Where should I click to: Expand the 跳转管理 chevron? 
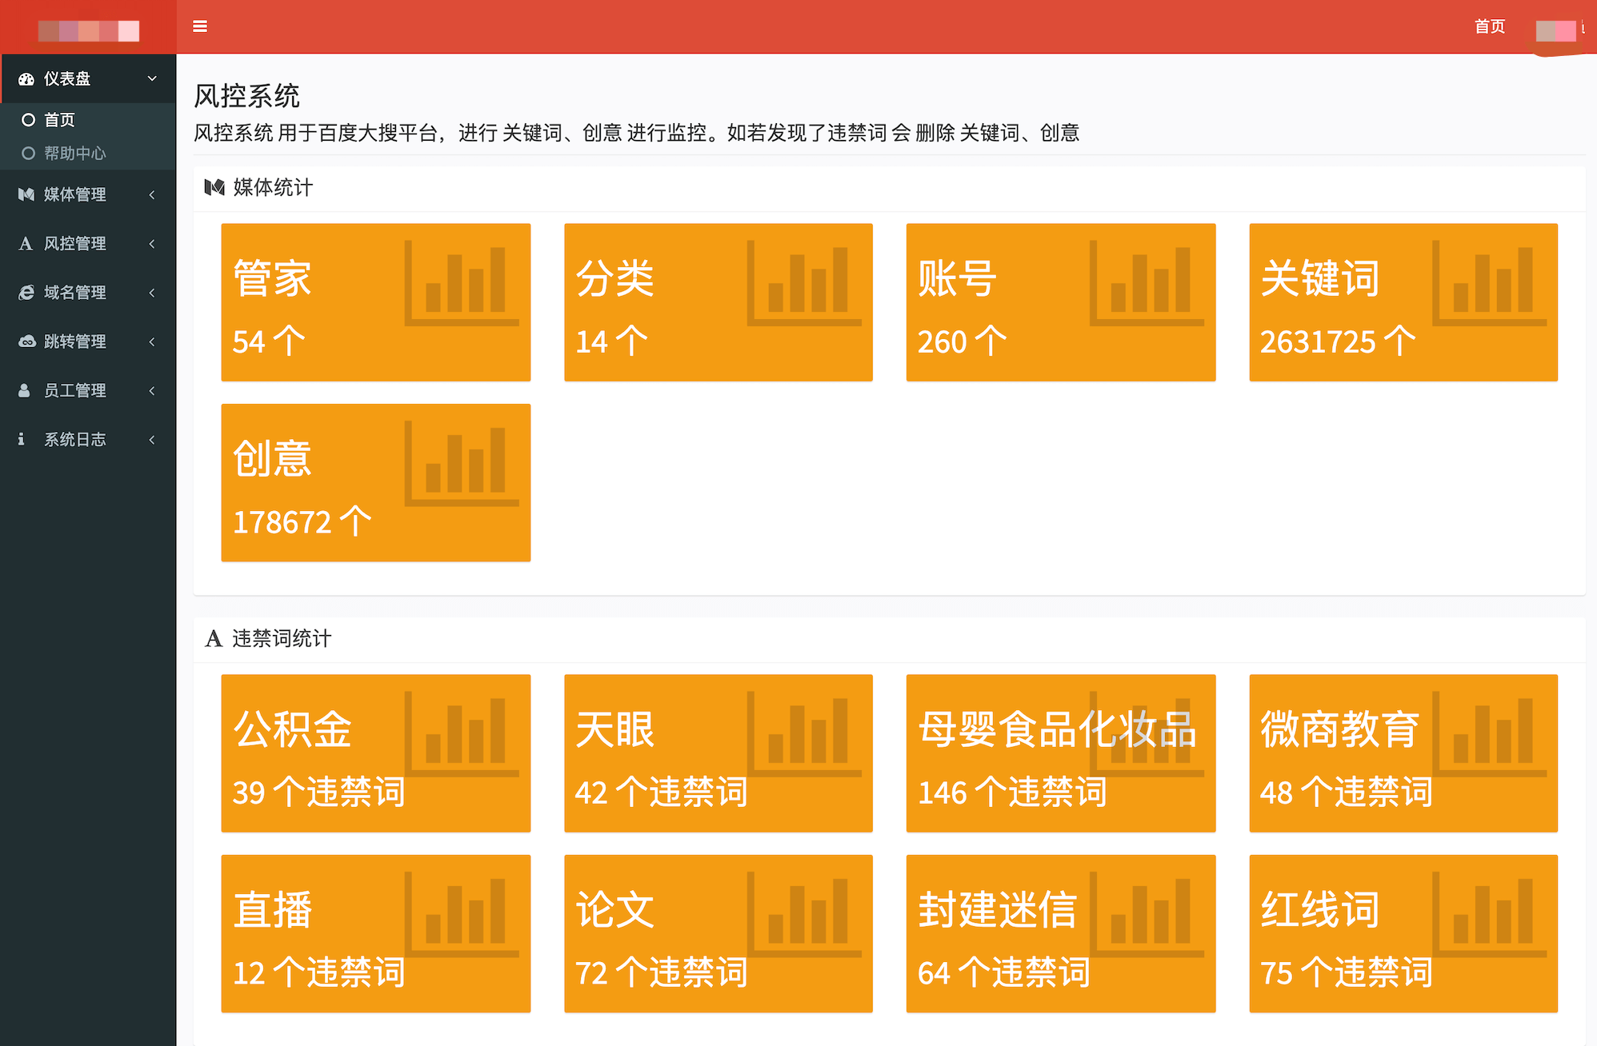click(152, 341)
